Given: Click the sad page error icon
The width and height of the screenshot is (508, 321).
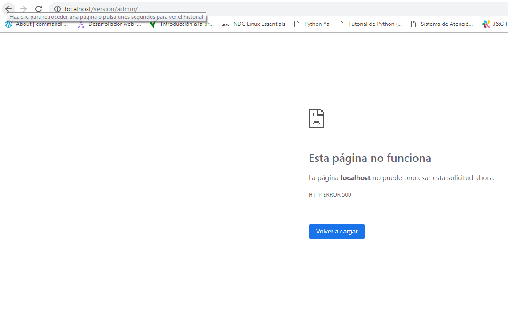Looking at the screenshot, I should (316, 119).
